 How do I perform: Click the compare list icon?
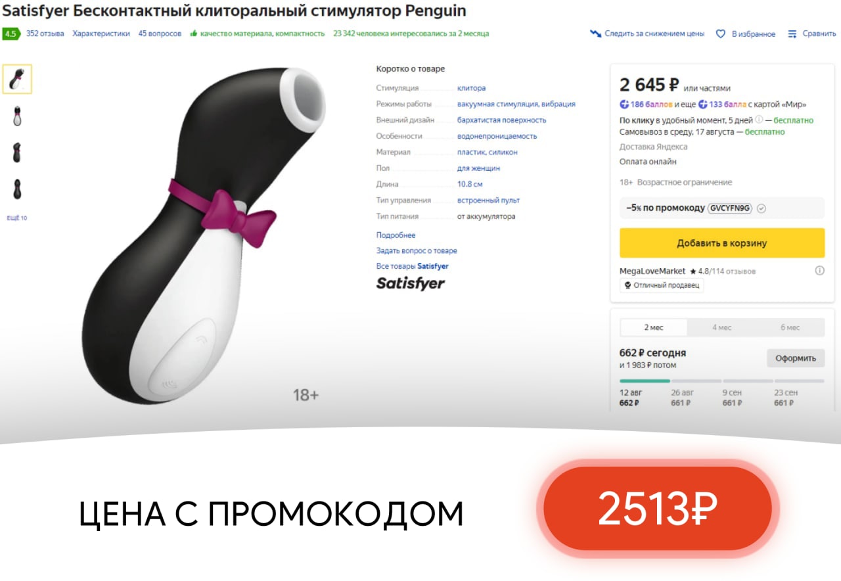click(x=792, y=34)
